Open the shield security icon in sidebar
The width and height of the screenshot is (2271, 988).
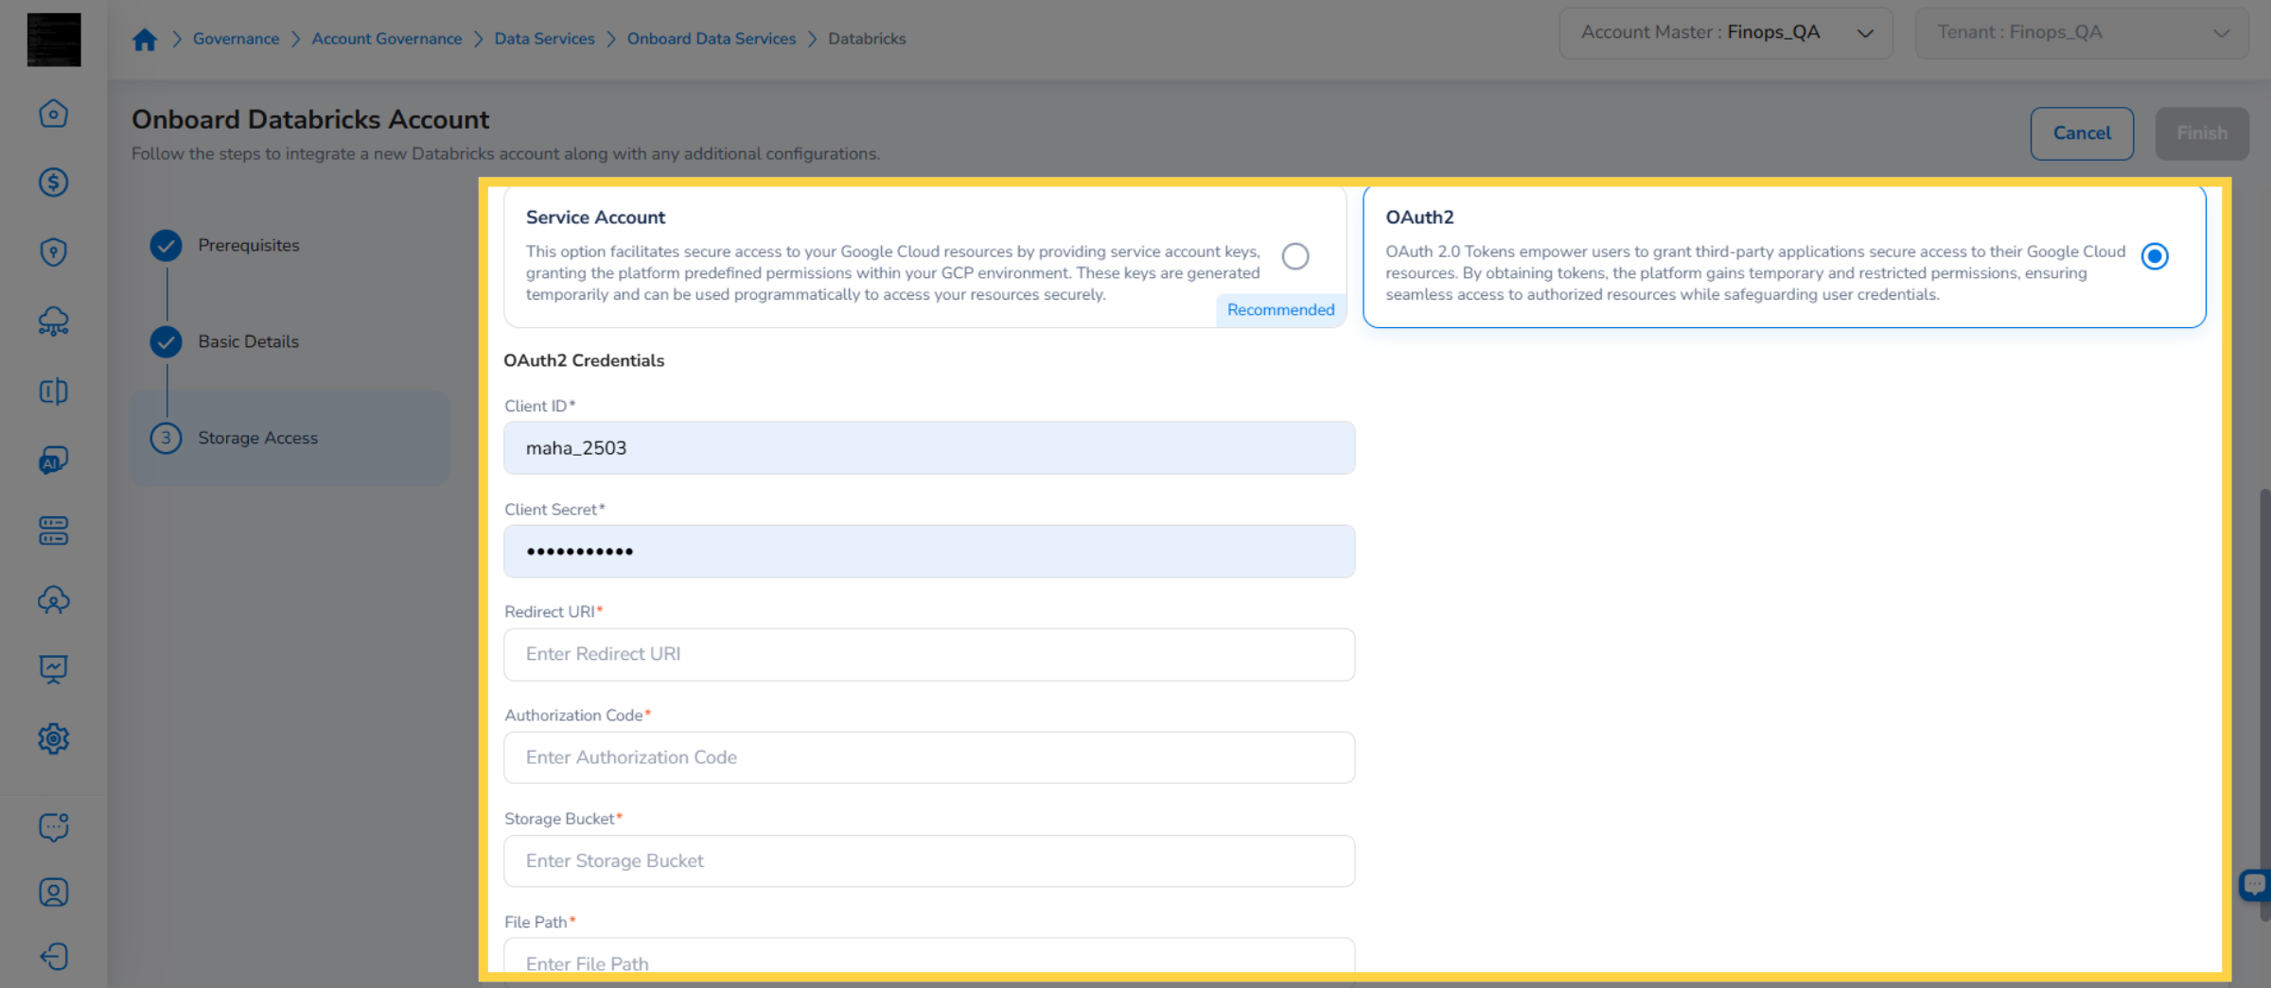tap(53, 251)
